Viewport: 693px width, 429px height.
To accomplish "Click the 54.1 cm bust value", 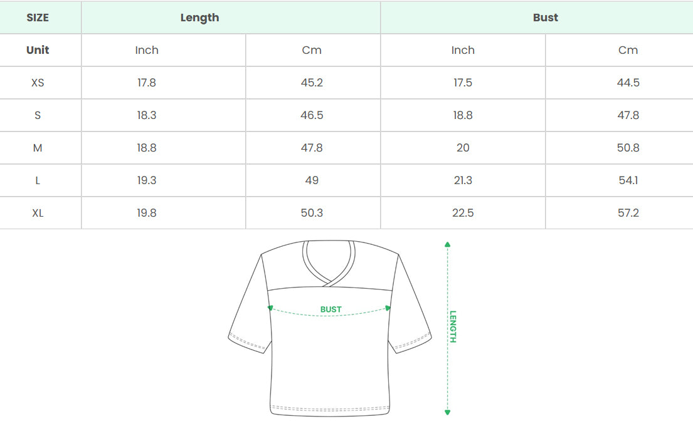I will pos(628,180).
